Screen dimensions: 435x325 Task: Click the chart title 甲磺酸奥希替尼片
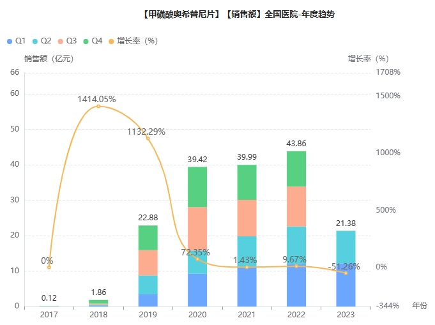tap(181, 15)
